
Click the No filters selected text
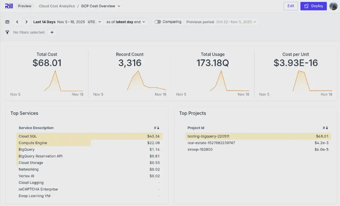(x=29, y=32)
